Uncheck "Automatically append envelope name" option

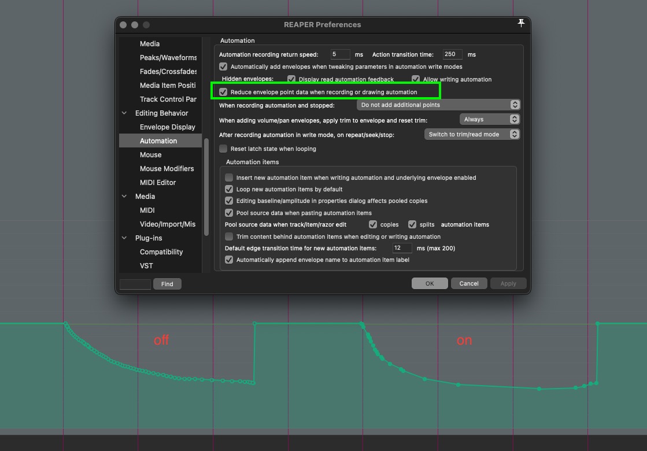(x=229, y=260)
